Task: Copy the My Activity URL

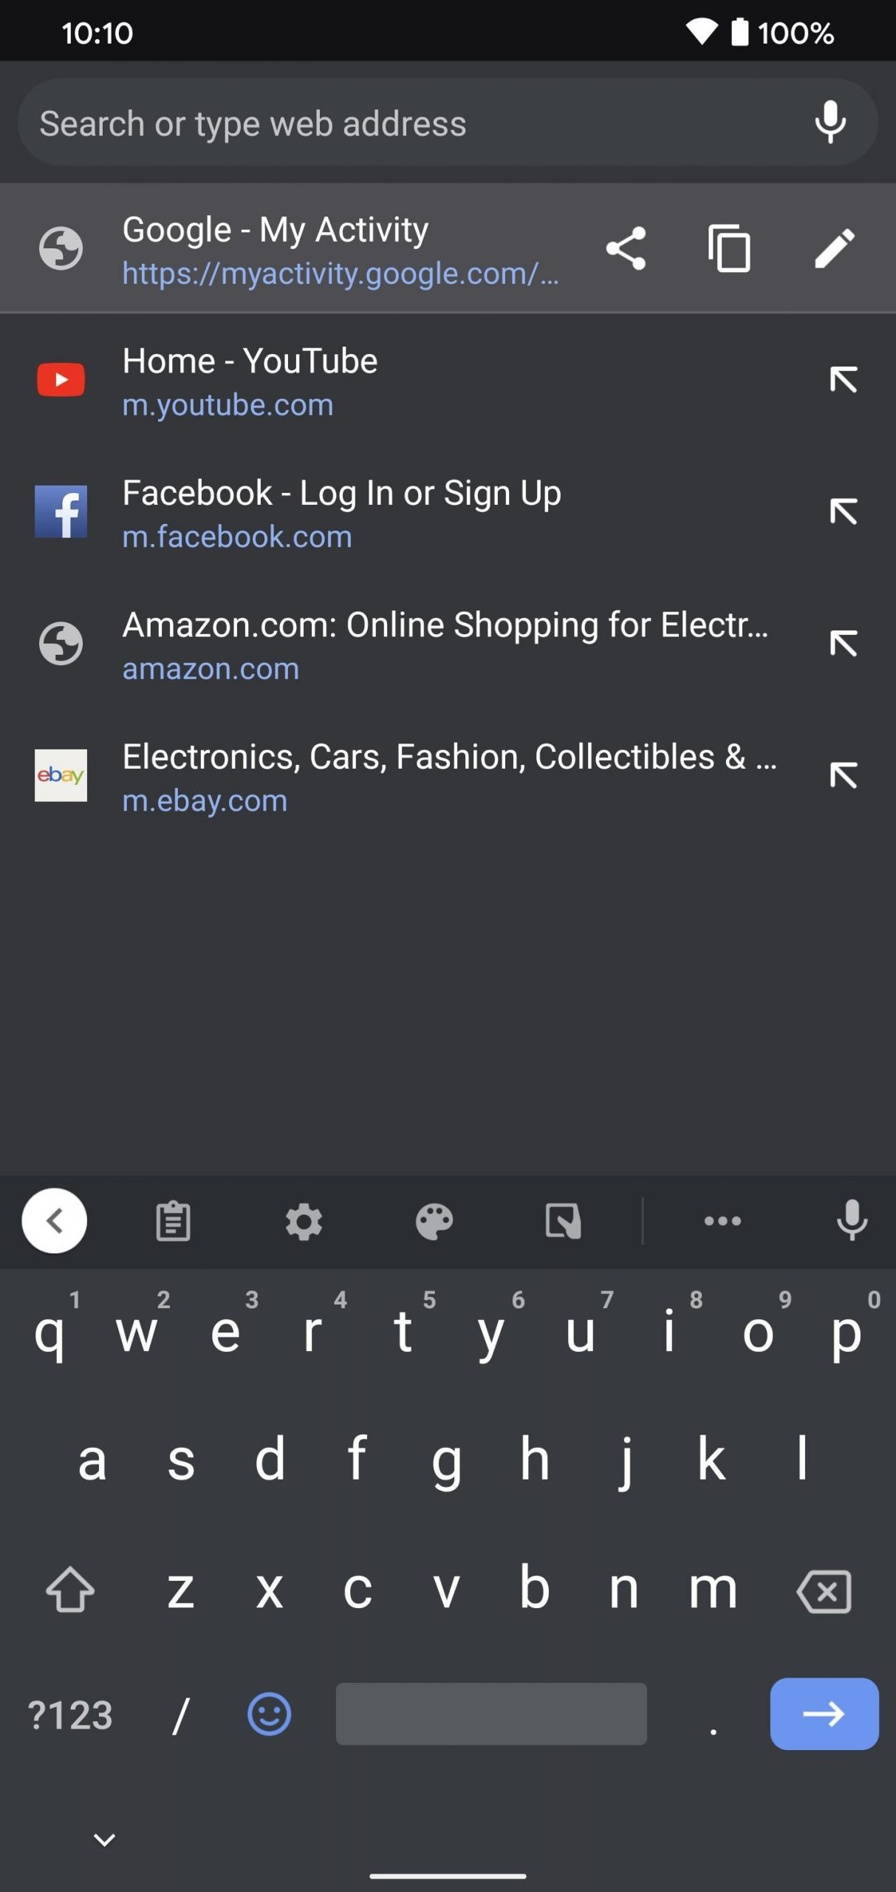Action: pyautogui.click(x=730, y=248)
